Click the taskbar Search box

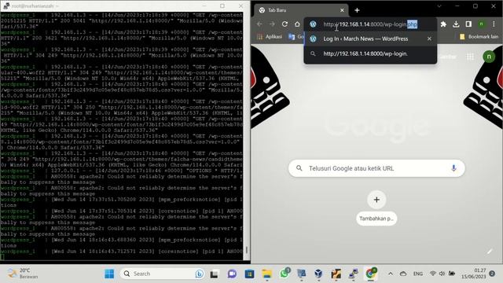[x=163, y=274]
